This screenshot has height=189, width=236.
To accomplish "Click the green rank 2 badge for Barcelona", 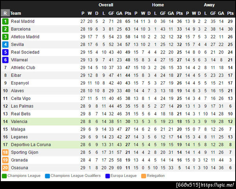I will coord(5,29).
